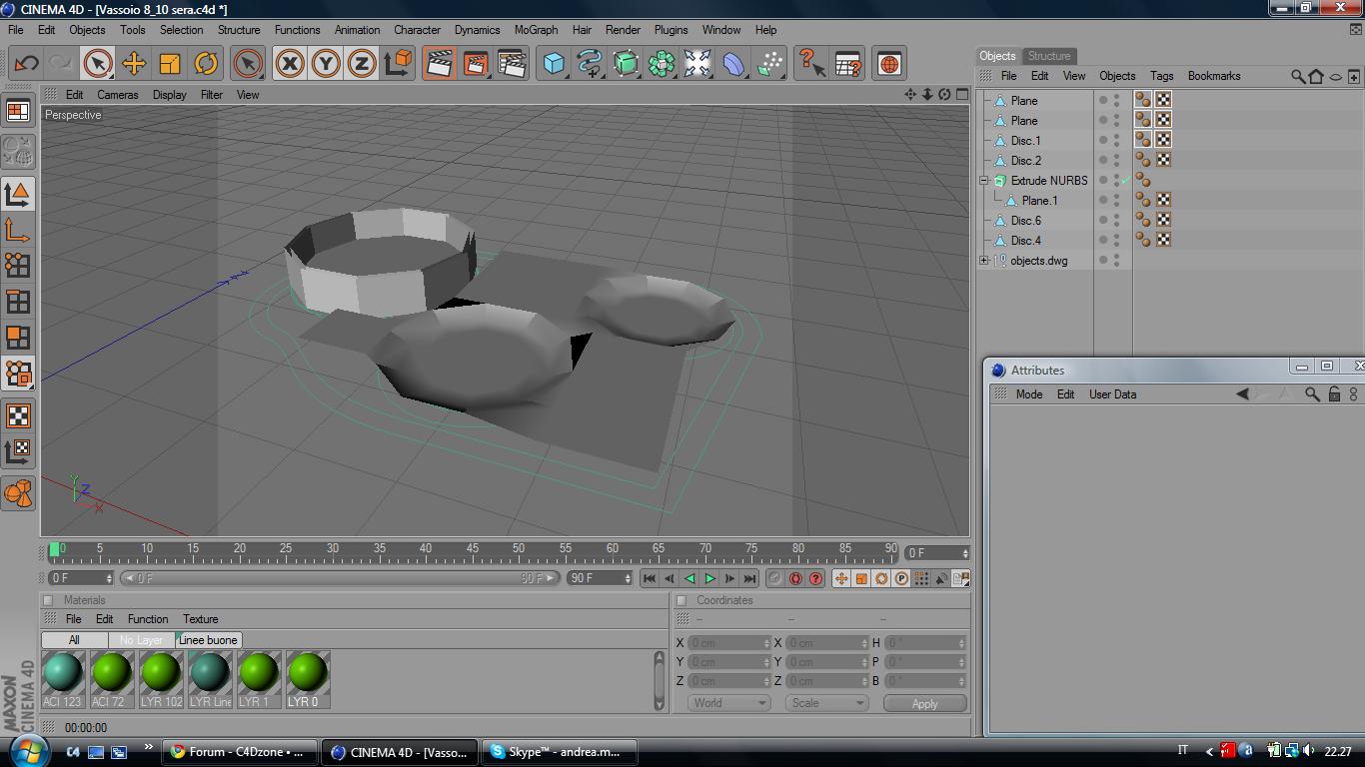This screenshot has height=767, width=1365.
Task: Render the active view with first clapperboard
Action: (439, 64)
